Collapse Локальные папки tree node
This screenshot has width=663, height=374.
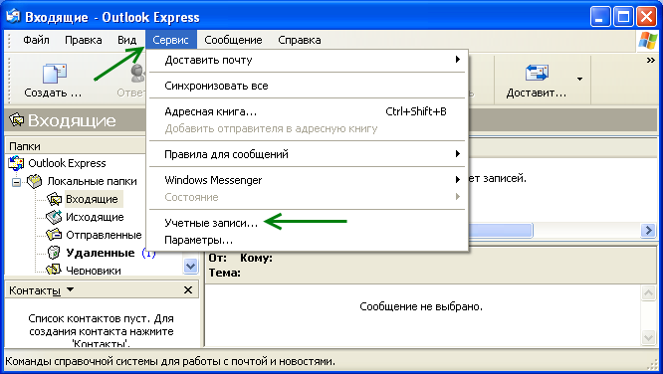coord(17,182)
